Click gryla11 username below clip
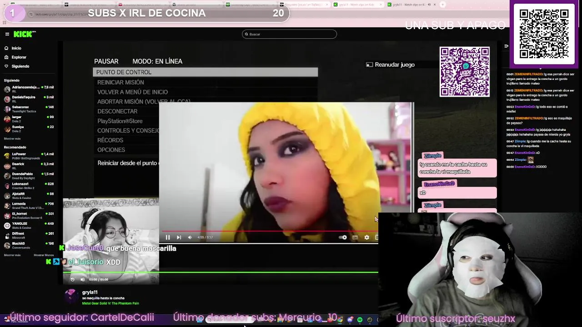Screen dimensions: 582x327 coord(90,292)
